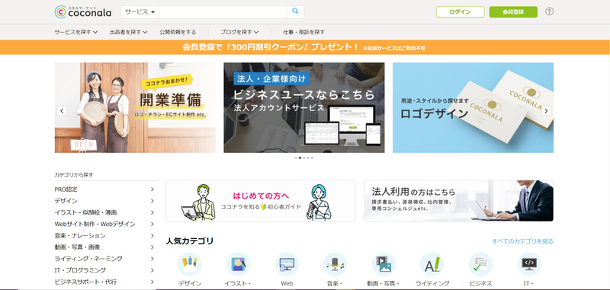Open the デザイン popular category icon
The height and width of the screenshot is (290, 610).
point(189,264)
